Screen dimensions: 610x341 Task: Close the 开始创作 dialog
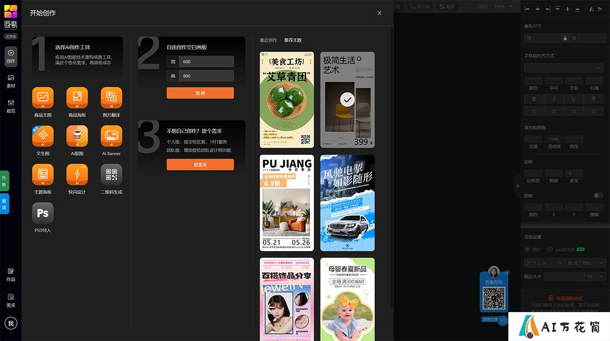click(x=379, y=13)
